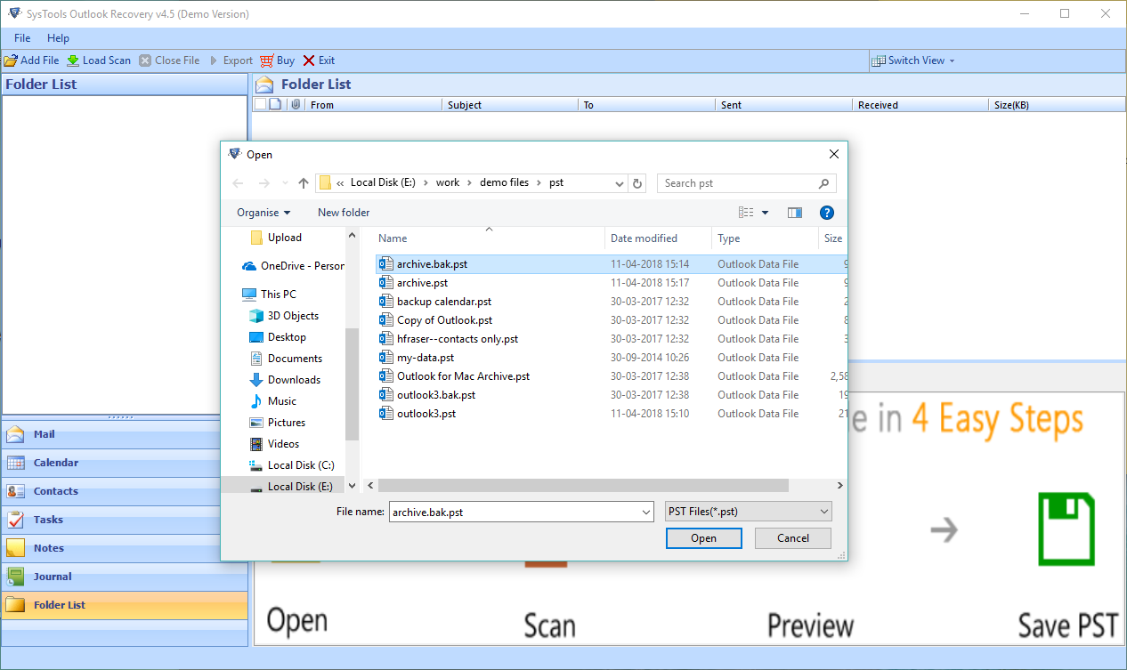Image resolution: width=1127 pixels, height=670 pixels.
Task: Select Outlook for Mac Archive.pst file
Action: tap(610, 376)
